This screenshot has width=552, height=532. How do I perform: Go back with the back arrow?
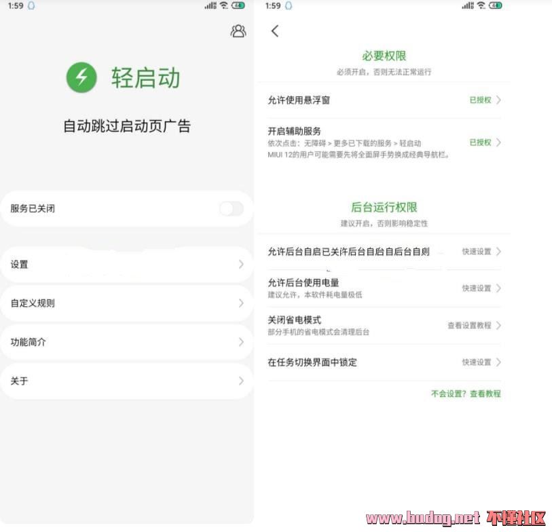click(275, 31)
